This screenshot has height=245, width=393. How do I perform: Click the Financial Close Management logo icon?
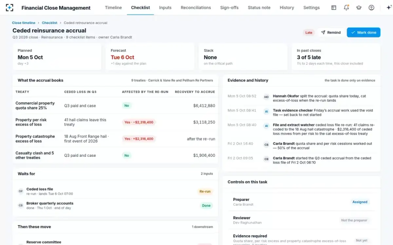click(x=9, y=8)
